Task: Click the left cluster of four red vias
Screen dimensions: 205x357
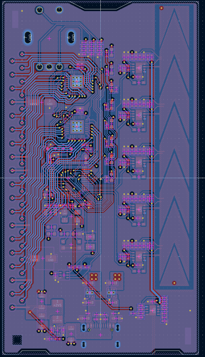Action: coord(94,277)
